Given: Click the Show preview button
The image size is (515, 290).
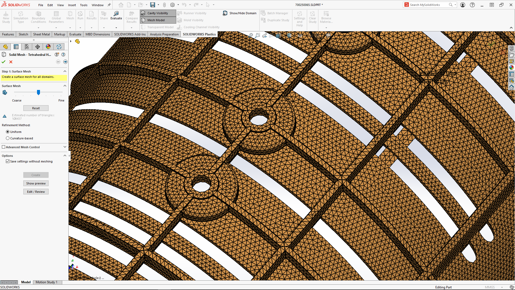Looking at the screenshot, I should [x=36, y=183].
